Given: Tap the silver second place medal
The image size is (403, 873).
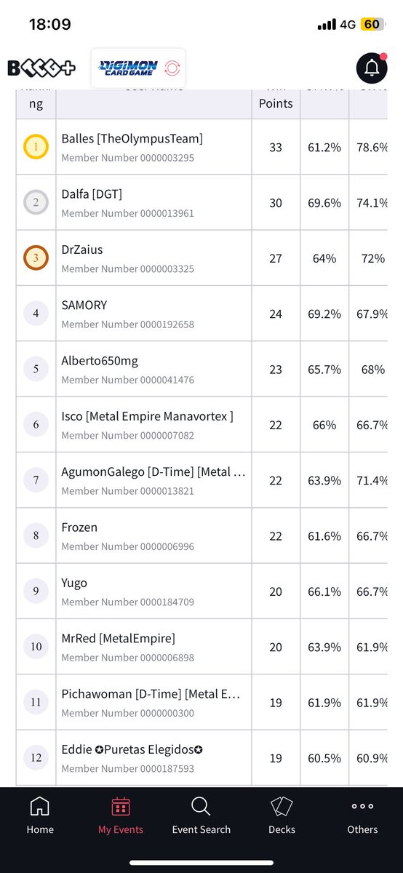Looking at the screenshot, I should (x=36, y=203).
